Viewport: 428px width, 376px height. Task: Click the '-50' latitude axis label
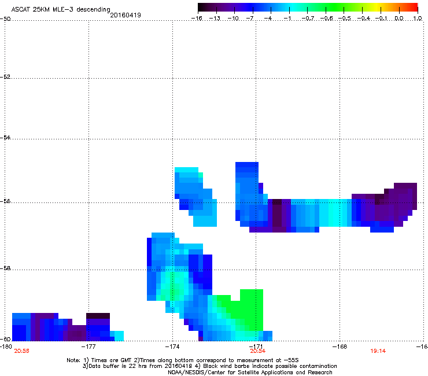5,19
